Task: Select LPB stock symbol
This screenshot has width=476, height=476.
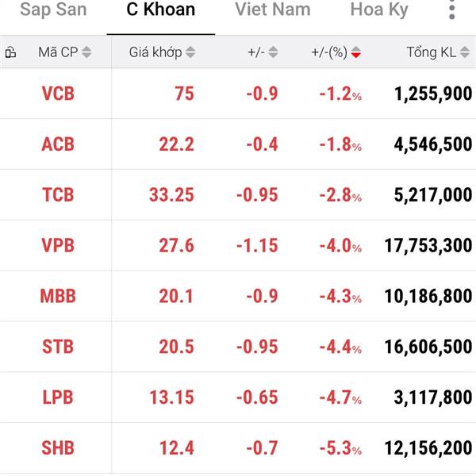Action: click(58, 397)
